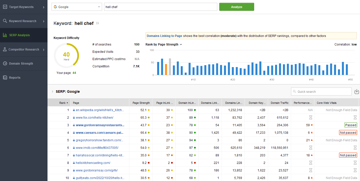Open gregoryhorrorshow.fandom.com link
The height and width of the screenshot is (181, 360).
(100, 140)
